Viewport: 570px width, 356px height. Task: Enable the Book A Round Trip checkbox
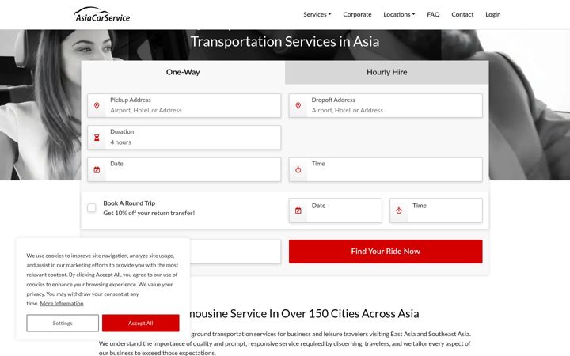[92, 208]
